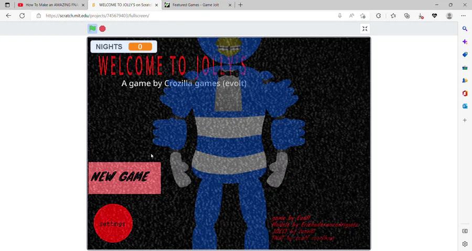Close the Game Jolt tab

click(x=230, y=5)
